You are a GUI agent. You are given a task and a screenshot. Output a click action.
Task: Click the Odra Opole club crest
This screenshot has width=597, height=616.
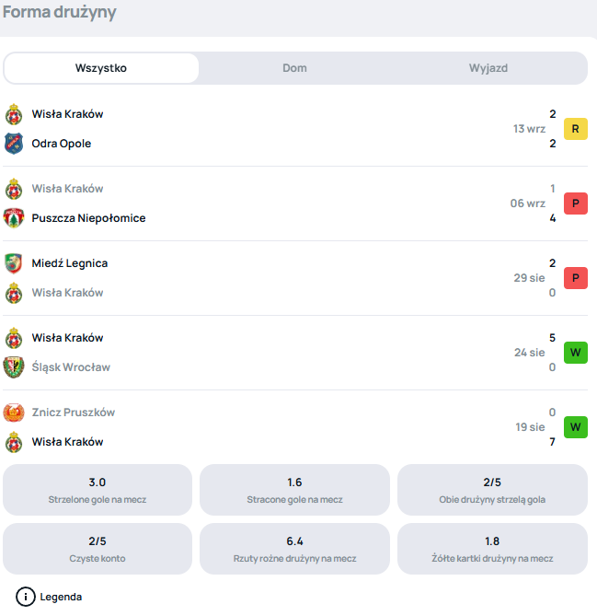point(14,144)
